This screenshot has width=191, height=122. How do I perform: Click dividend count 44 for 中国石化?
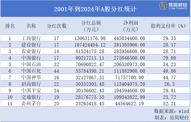tap(56, 71)
